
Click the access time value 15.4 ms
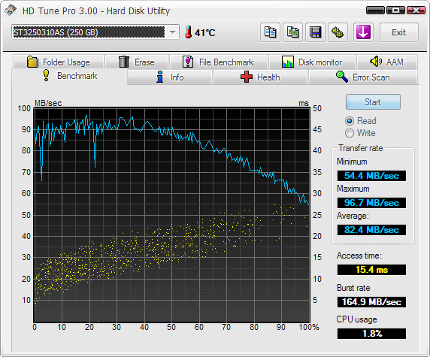click(x=371, y=270)
